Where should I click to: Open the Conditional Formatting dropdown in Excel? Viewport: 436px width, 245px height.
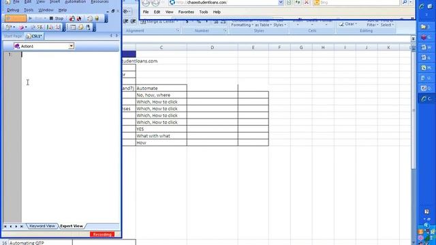point(242,22)
